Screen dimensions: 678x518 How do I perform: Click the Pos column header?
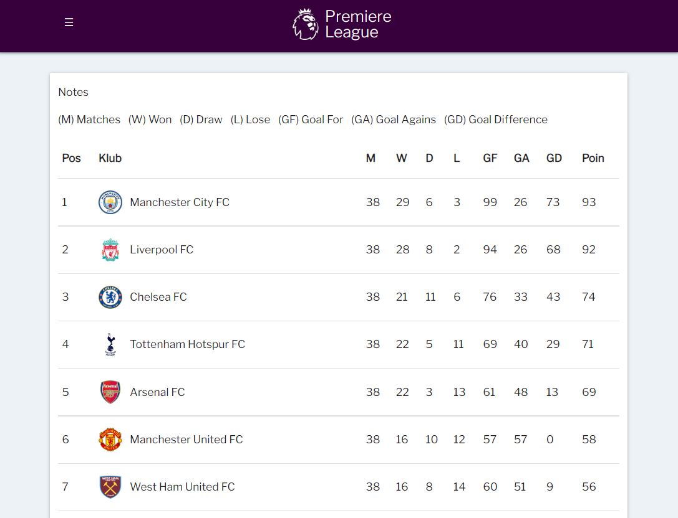(x=71, y=158)
